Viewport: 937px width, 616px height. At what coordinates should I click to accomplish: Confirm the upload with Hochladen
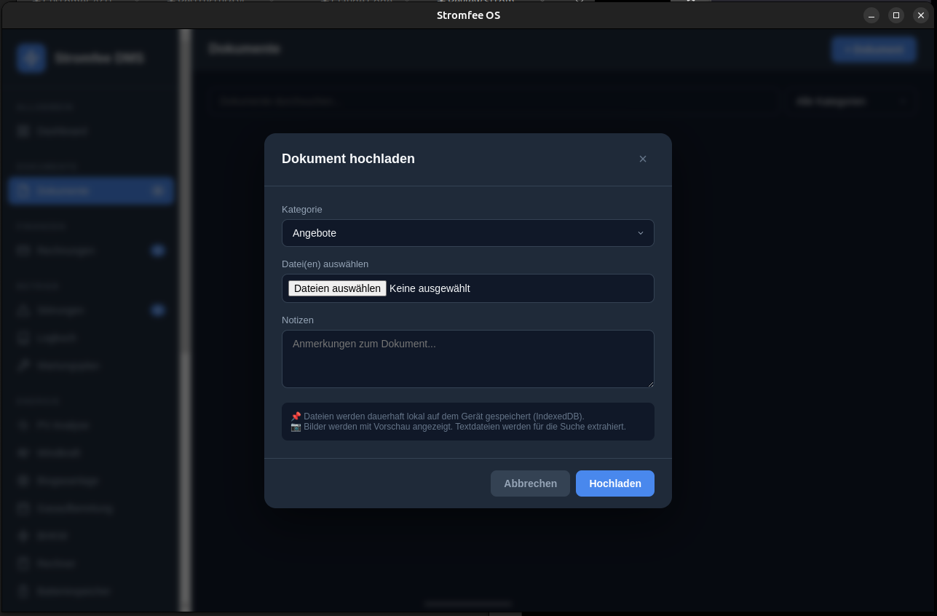[614, 483]
